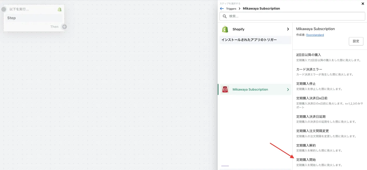Click the Triggers breadcrumb
This screenshot has width=367, height=170.
click(x=231, y=9)
